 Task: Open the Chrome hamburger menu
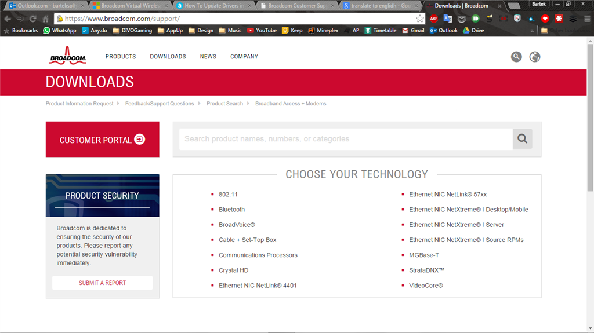(587, 19)
